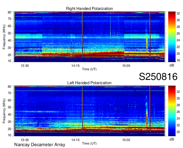This screenshot has width=183, height=148.
Task: Click the 40 frequency tick on bottom plot
Action: (x=9, y=114)
